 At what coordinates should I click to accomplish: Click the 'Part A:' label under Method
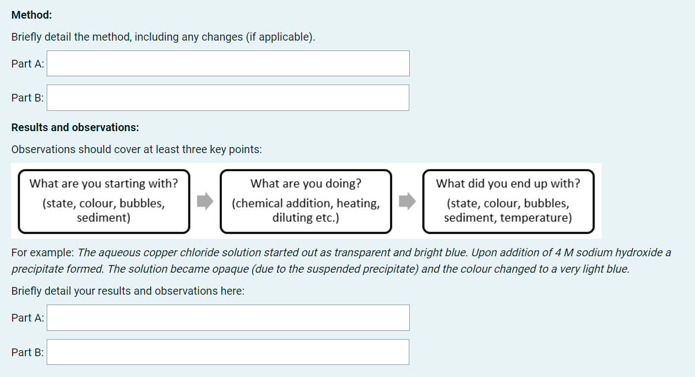[27, 64]
